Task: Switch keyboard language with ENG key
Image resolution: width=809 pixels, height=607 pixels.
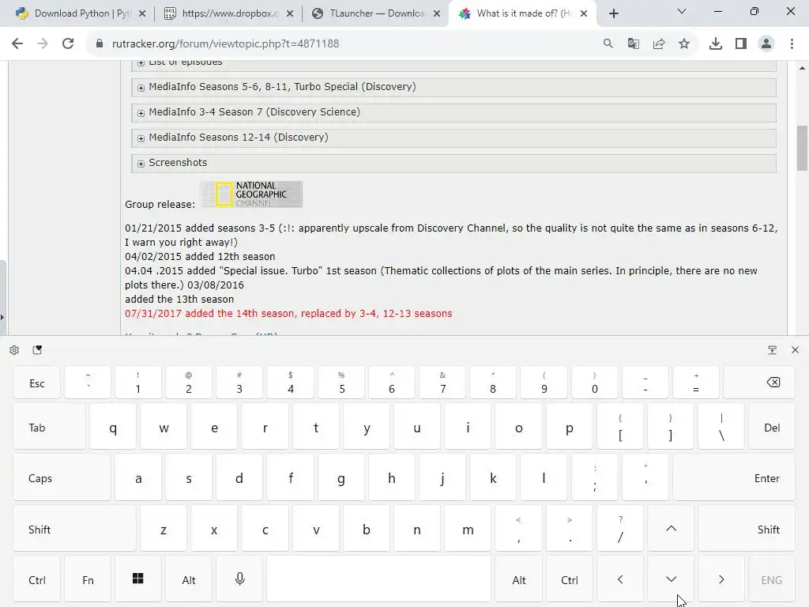Action: [772, 579]
